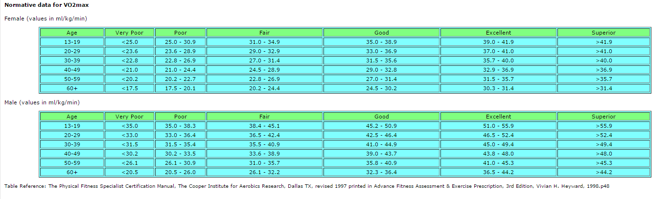
Task: Select female cell '>31.4'
Action: 603,88
